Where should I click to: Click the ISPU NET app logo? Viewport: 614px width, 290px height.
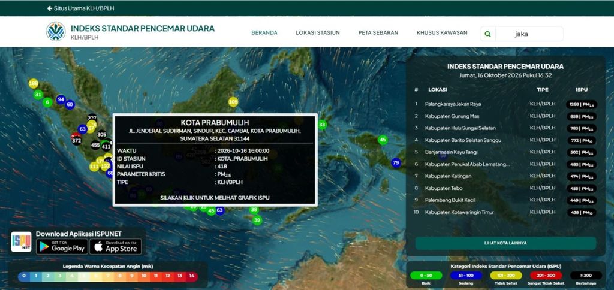(21, 242)
